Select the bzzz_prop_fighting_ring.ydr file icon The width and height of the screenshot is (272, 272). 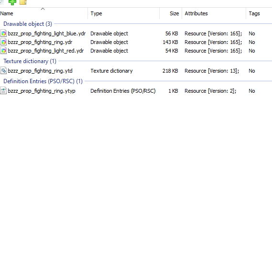point(3,42)
